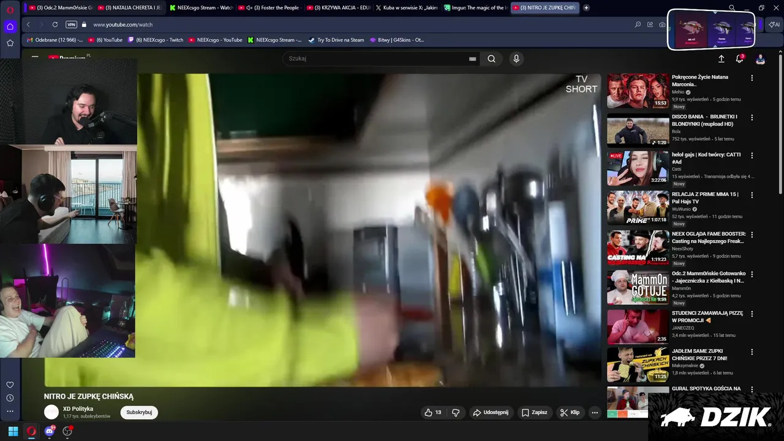Like the video with thumbs up
The width and height of the screenshot is (784, 441).
(432, 412)
